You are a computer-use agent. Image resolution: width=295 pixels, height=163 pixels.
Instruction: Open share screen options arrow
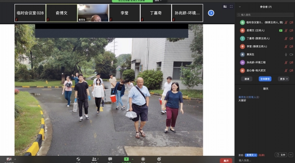(x=133, y=159)
